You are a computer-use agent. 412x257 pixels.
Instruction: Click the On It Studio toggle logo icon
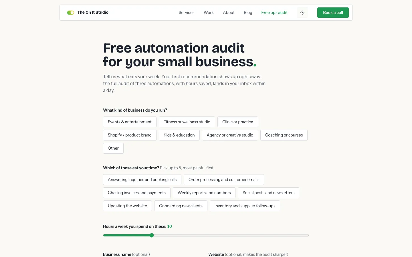coord(70,13)
